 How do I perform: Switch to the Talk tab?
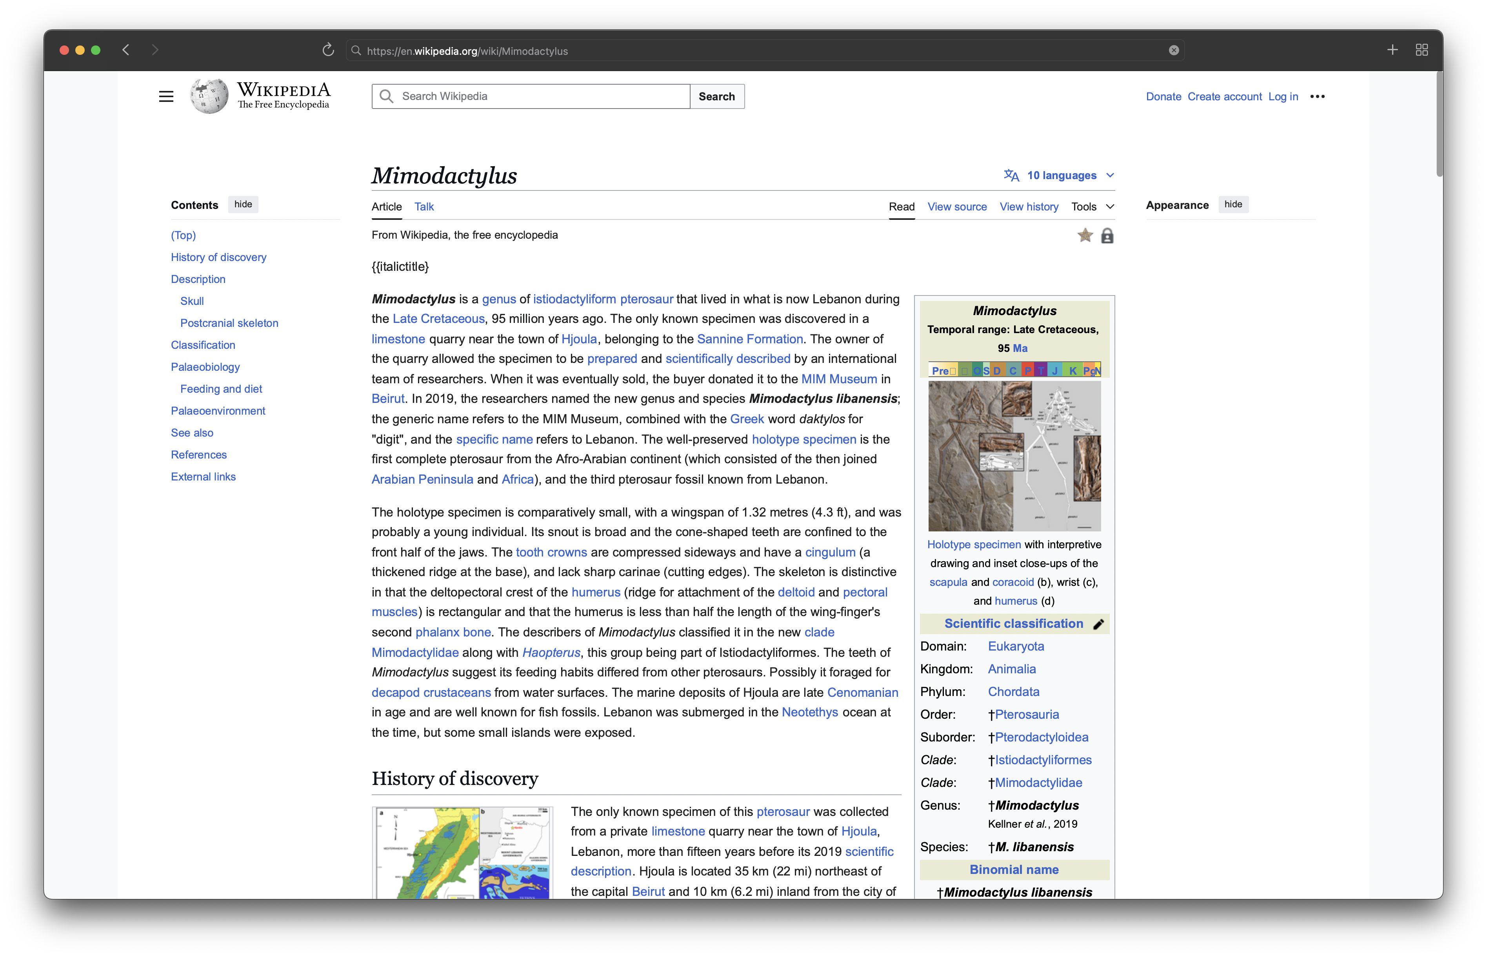[x=424, y=207]
